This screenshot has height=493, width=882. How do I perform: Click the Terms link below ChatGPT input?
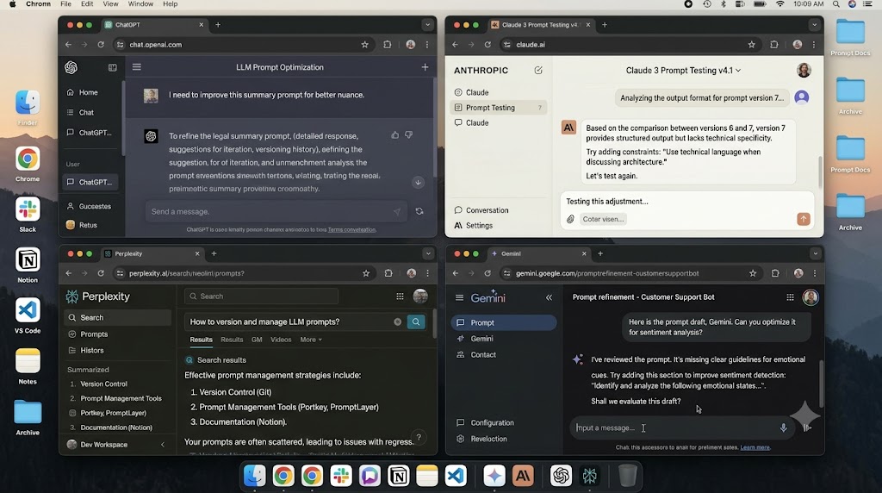click(x=351, y=229)
